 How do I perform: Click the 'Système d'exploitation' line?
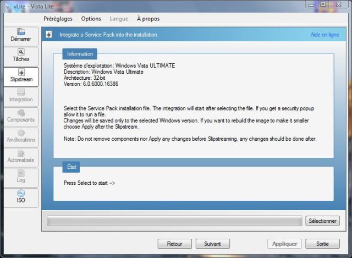click(x=119, y=65)
